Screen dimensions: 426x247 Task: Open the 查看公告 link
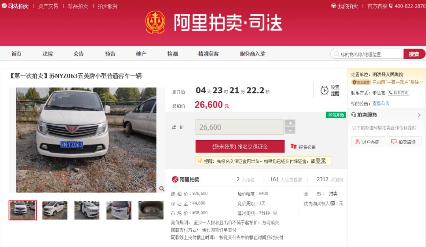click(x=381, y=103)
